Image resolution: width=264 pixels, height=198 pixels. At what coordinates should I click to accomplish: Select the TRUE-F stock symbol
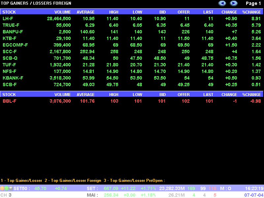[x=11, y=25]
